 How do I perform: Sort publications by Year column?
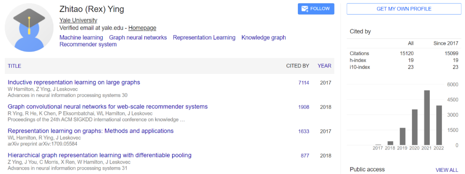tap(324, 66)
